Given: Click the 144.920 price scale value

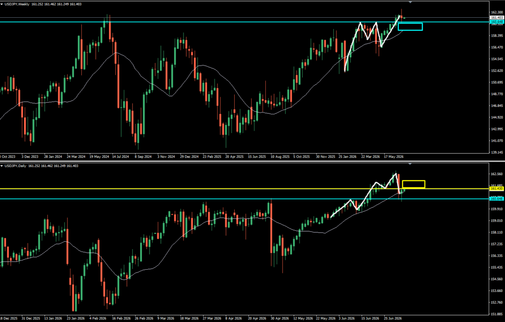Looking at the screenshot, I should click(497, 117).
